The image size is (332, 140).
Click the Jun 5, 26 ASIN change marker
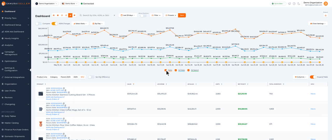[104, 62]
